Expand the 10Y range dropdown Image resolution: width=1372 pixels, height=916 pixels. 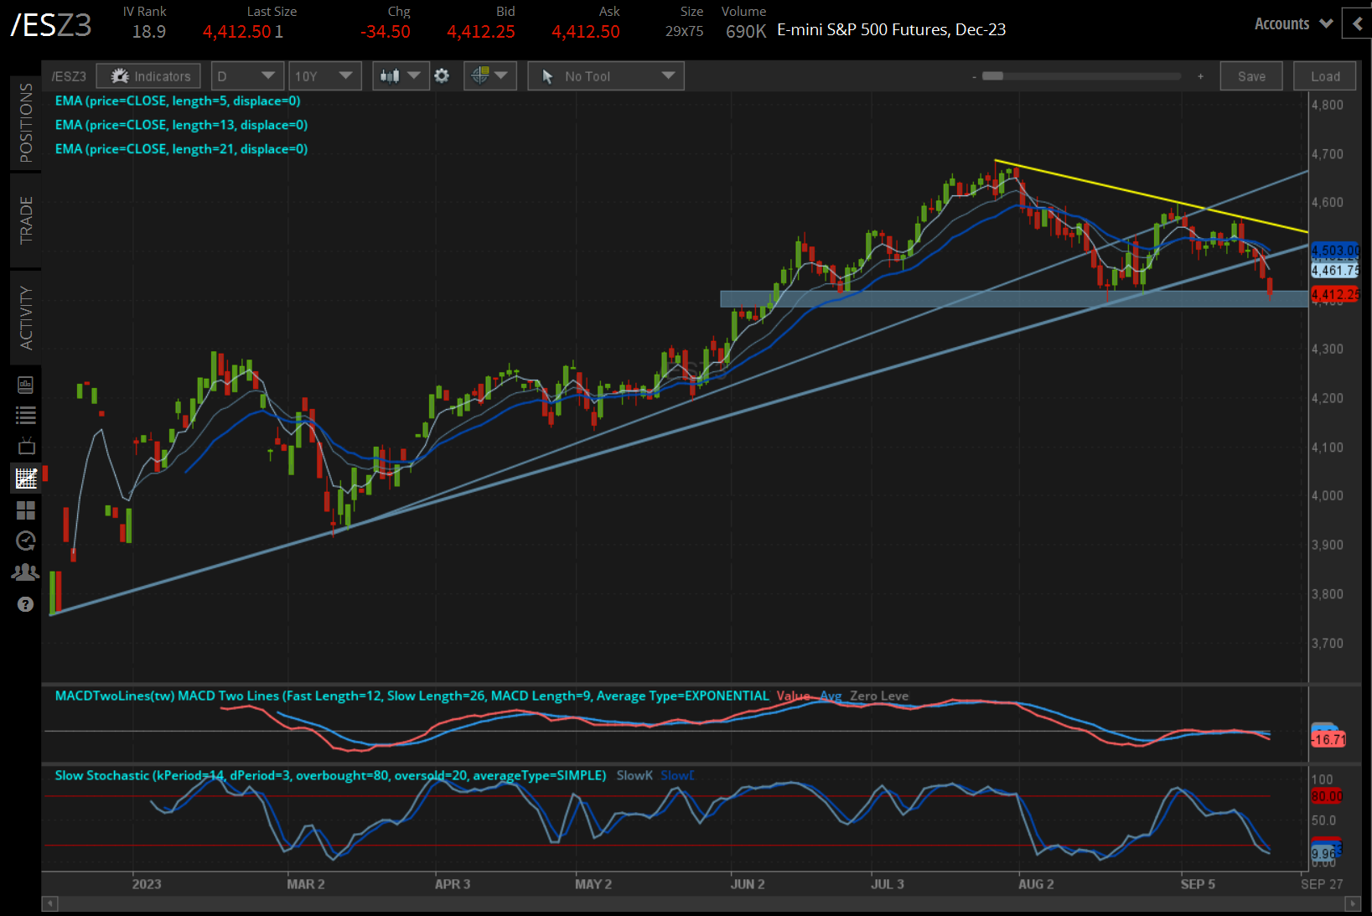(325, 75)
